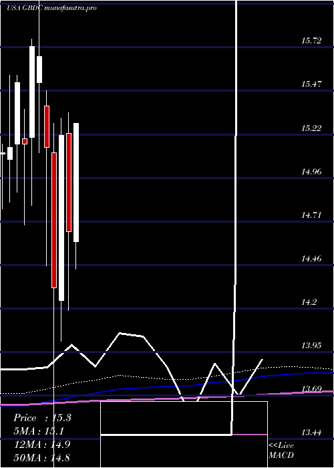Screen dimensions: 334x468
Task: Click the 15.72 price axis label
Action: [311, 41]
